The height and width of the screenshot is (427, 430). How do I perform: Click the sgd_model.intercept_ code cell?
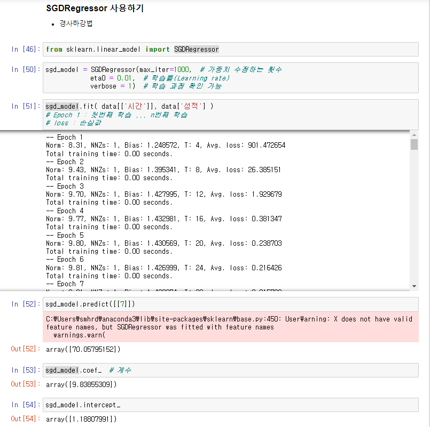230,405
